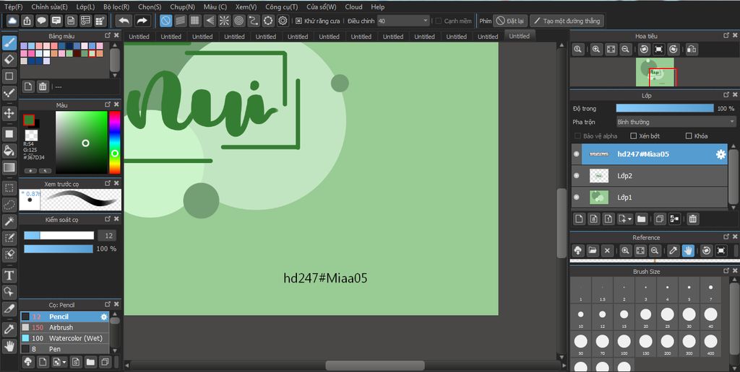Select the Eyedropper tool
The image size is (740, 372).
pyautogui.click(x=9, y=329)
